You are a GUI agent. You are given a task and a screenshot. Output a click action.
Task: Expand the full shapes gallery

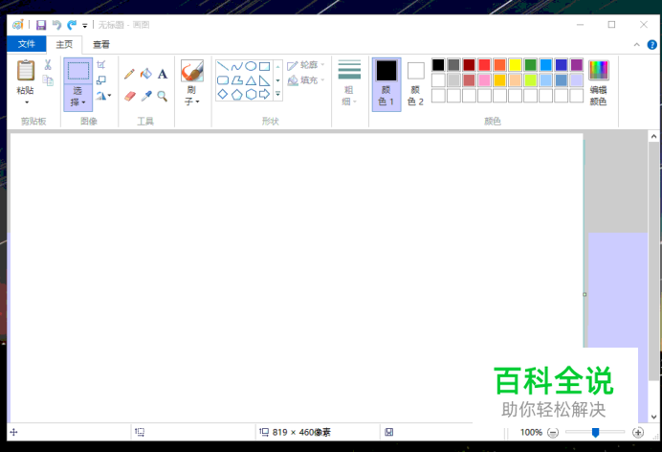pyautogui.click(x=277, y=94)
